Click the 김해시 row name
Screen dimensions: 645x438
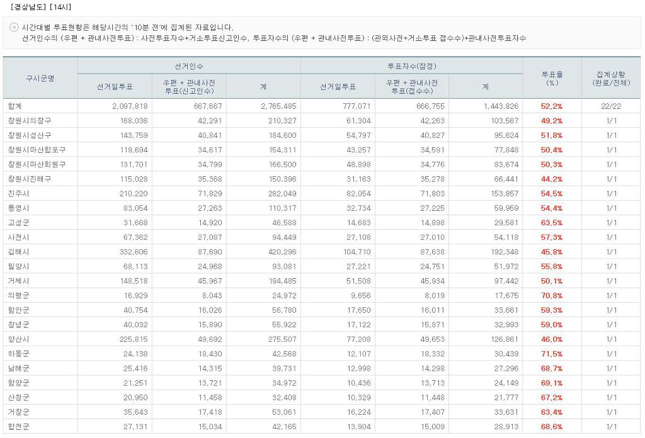pyautogui.click(x=18, y=252)
